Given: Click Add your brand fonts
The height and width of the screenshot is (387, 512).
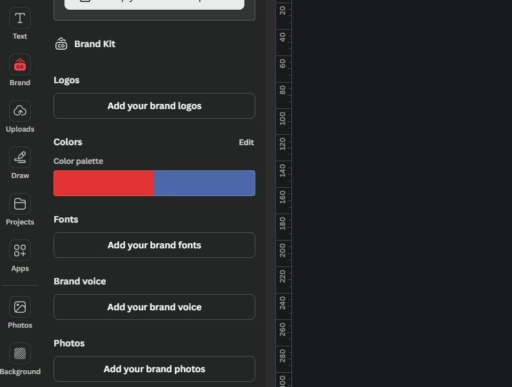Looking at the screenshot, I should pyautogui.click(x=154, y=245).
